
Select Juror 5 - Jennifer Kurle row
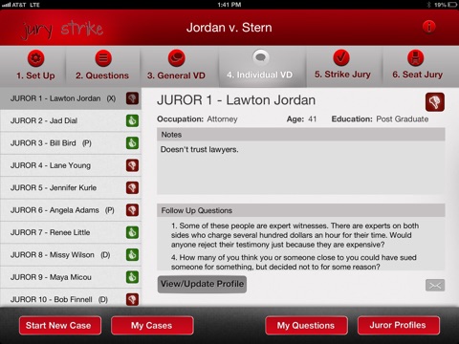(x=71, y=187)
